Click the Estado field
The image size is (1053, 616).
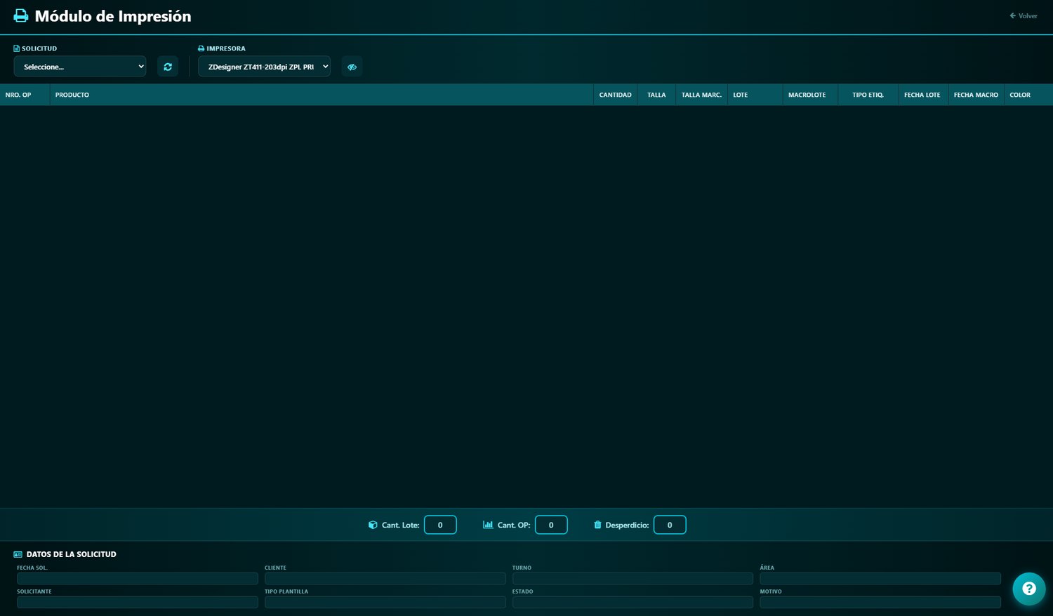633,602
